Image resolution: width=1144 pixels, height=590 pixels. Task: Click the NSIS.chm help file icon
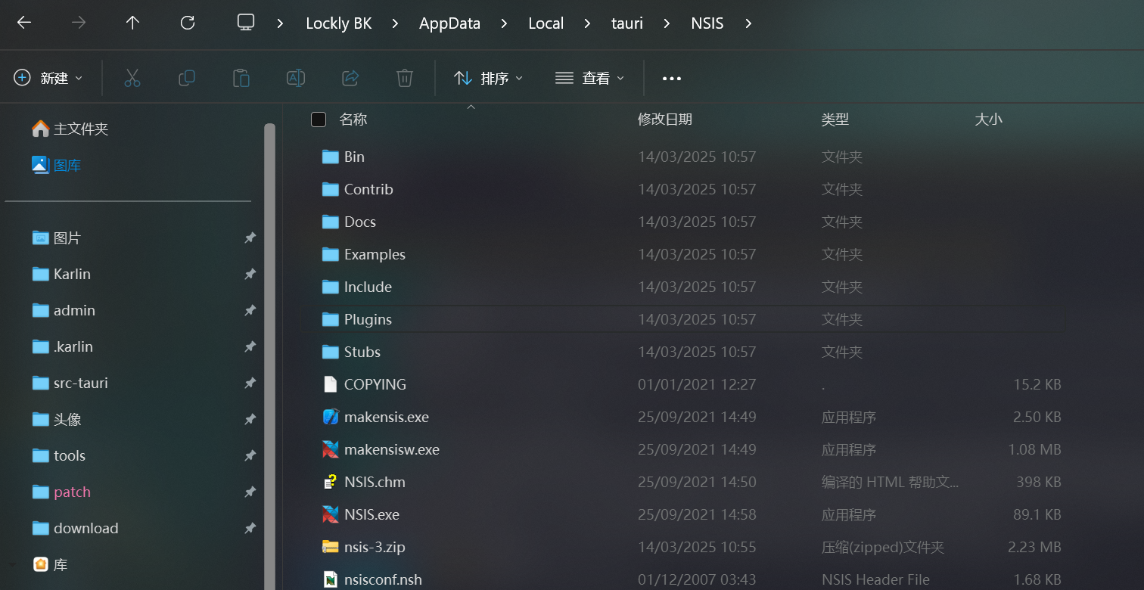coord(331,482)
